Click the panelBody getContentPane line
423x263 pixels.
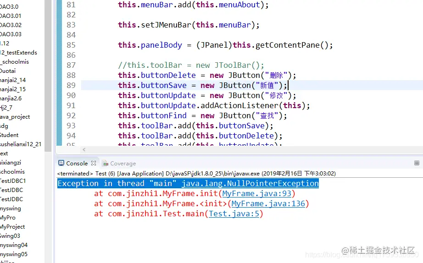point(225,45)
